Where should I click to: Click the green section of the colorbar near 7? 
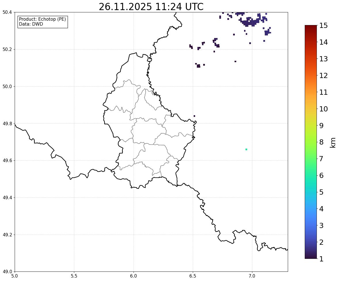click(311, 159)
